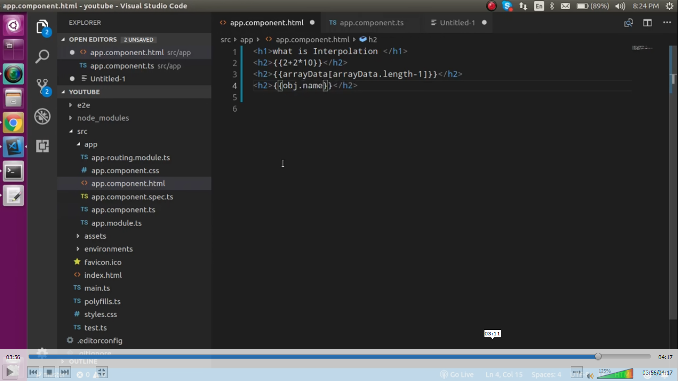Switch to the app.component.html tab

[x=267, y=23]
